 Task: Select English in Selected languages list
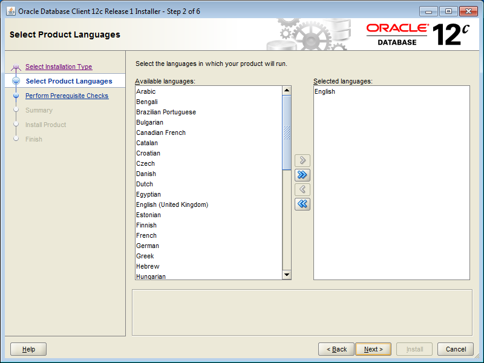coord(391,91)
